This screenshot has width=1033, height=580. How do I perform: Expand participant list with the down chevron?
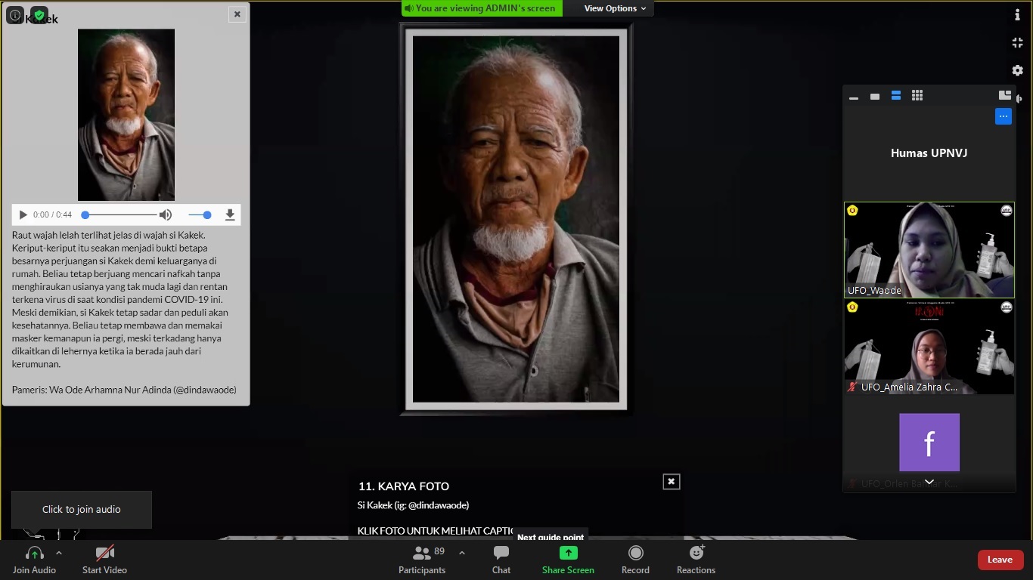click(x=929, y=481)
